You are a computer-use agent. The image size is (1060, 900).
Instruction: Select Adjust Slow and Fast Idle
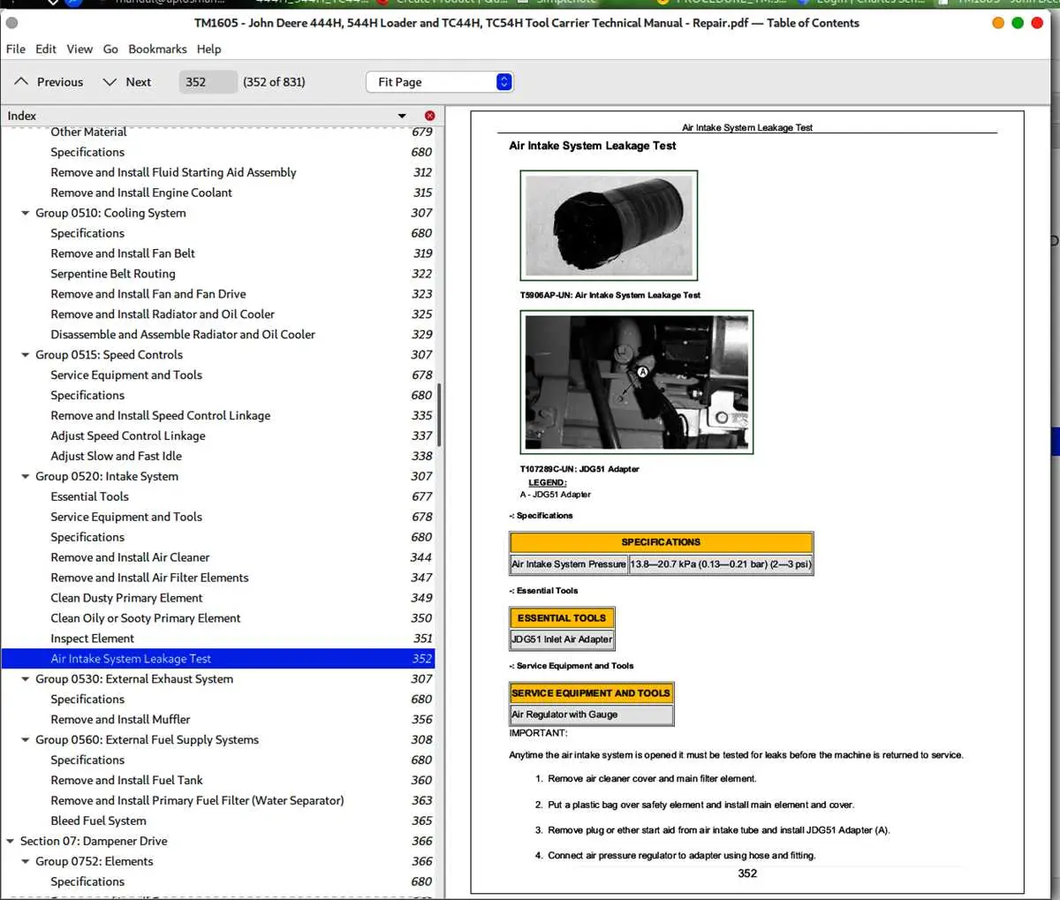coord(116,457)
